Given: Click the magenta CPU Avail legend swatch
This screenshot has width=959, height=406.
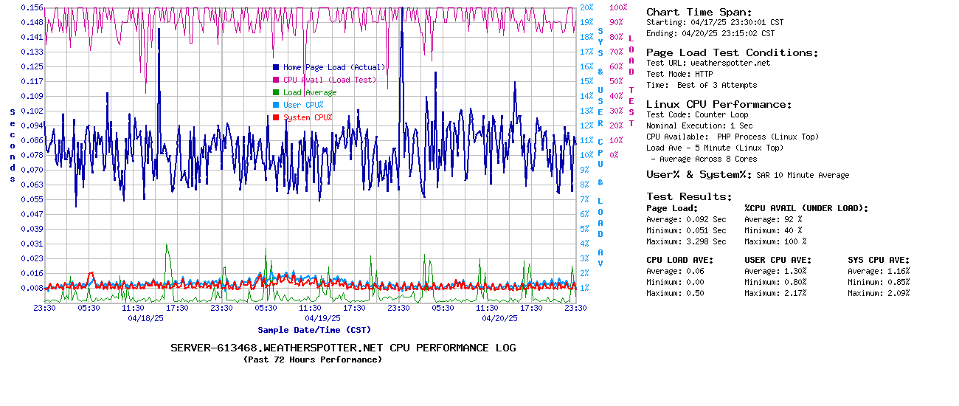Looking at the screenshot, I should tap(276, 80).
